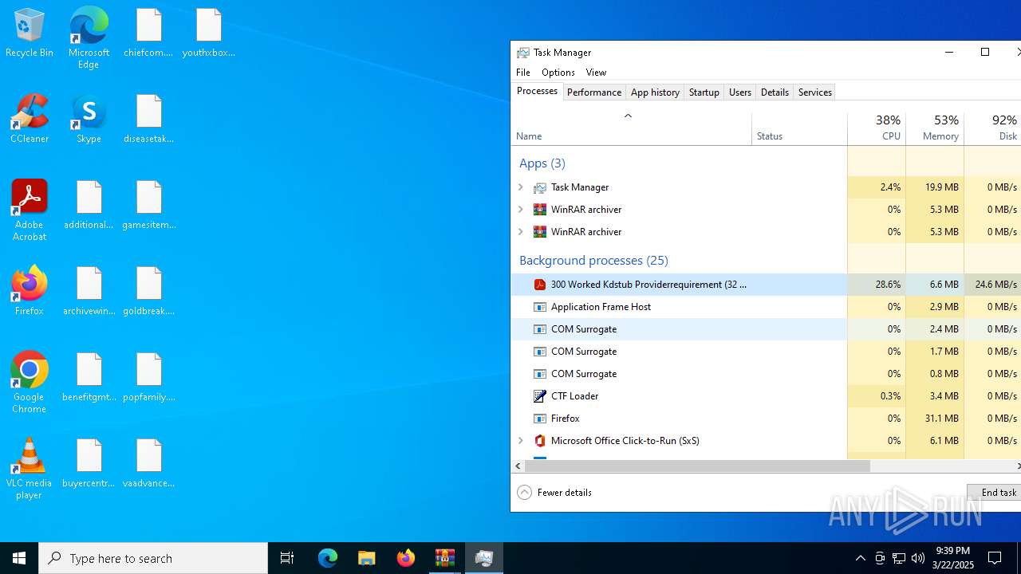The width and height of the screenshot is (1021, 574).
Task: Click the taskbar search box
Action: pos(153,558)
